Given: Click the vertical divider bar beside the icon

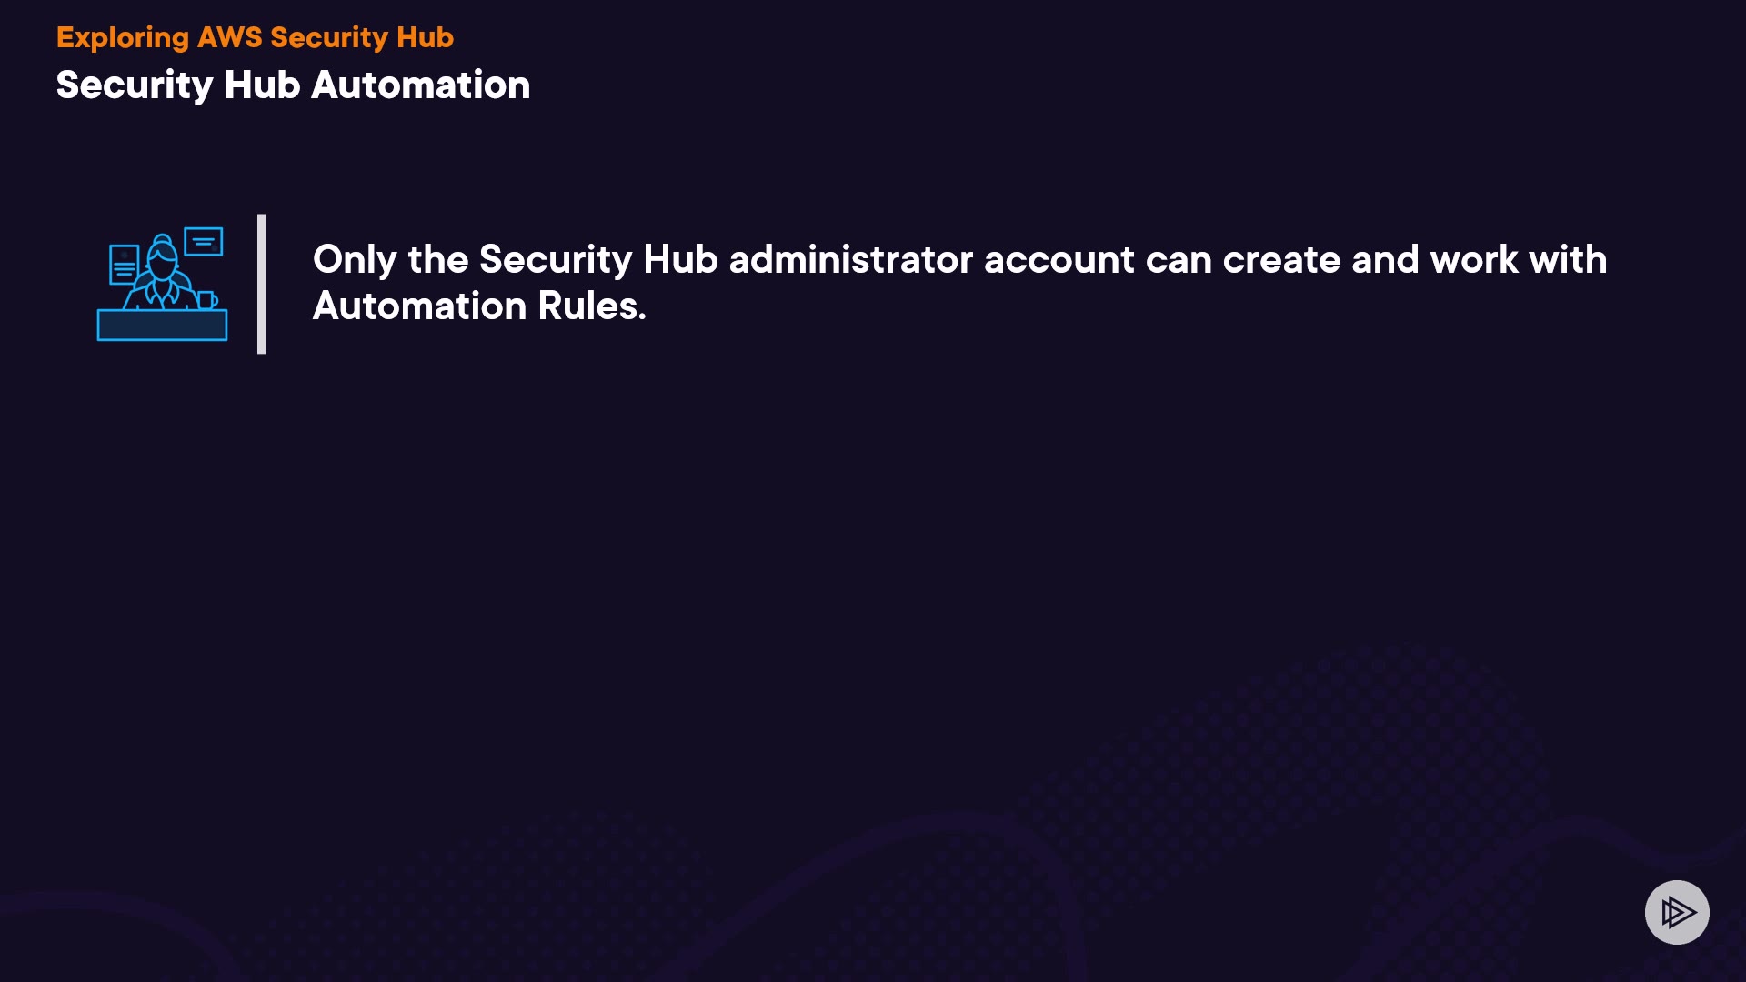Looking at the screenshot, I should [x=262, y=284].
